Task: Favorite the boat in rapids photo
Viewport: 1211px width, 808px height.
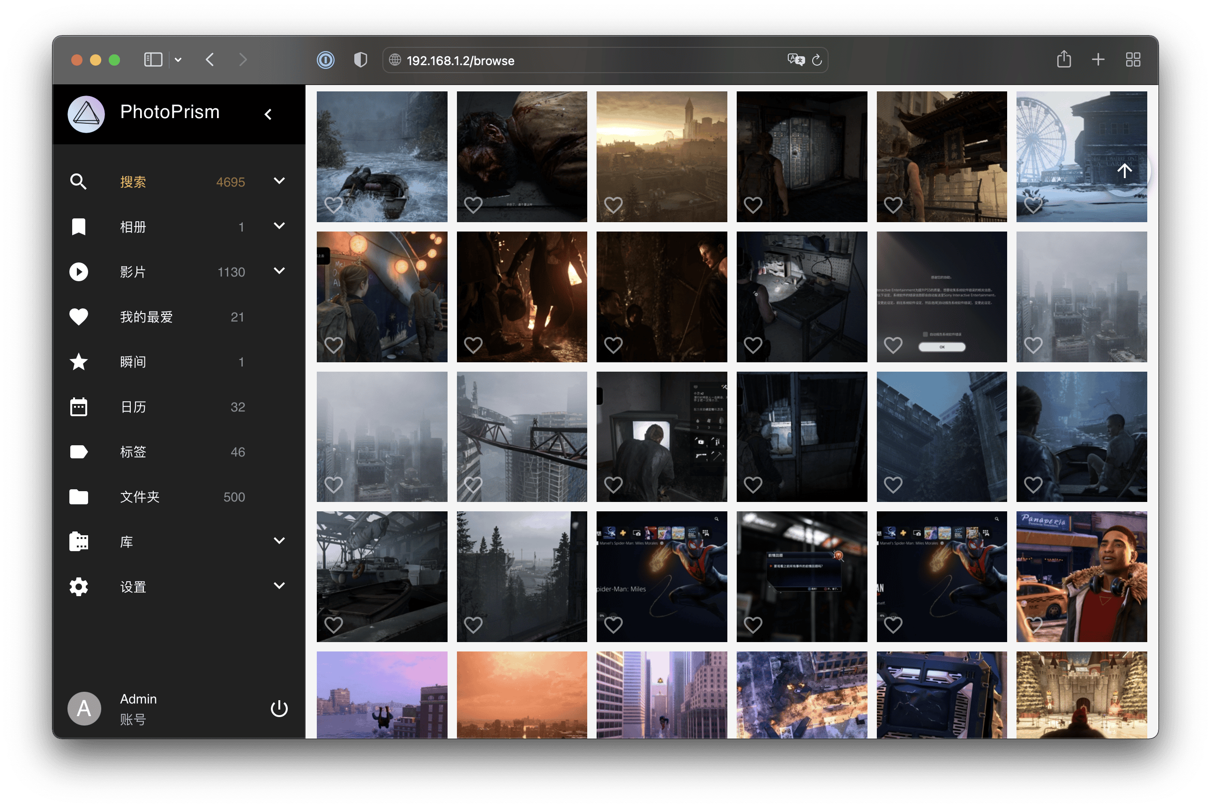Action: (x=333, y=205)
